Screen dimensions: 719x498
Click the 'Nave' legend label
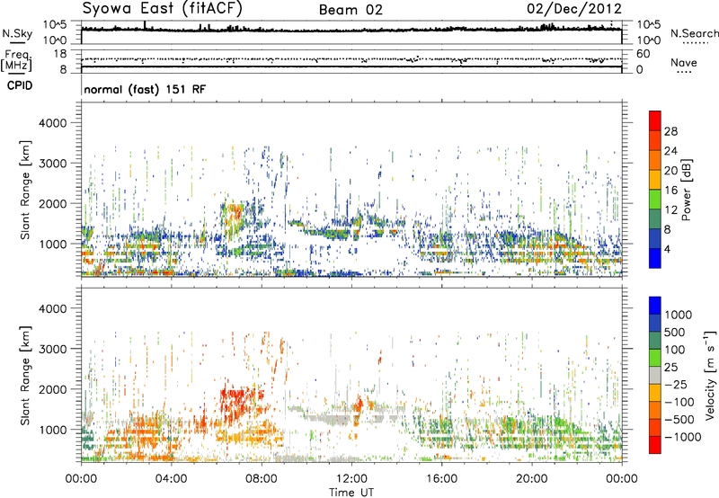tap(684, 63)
